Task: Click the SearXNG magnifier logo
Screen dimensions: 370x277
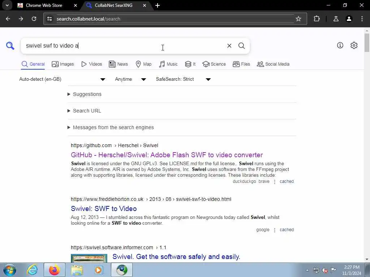Action: tap(10, 46)
